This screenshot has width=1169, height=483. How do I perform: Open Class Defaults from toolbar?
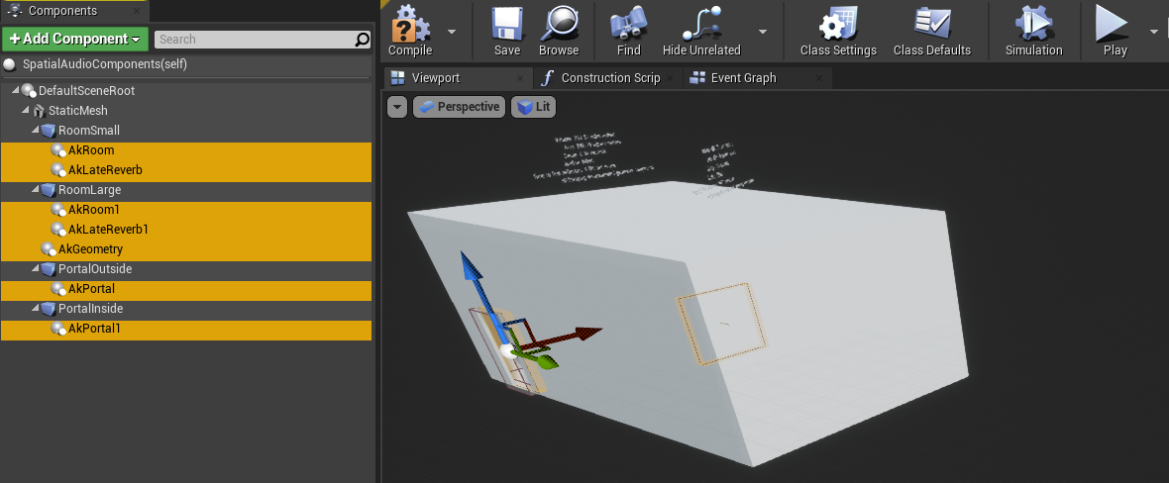point(931,26)
